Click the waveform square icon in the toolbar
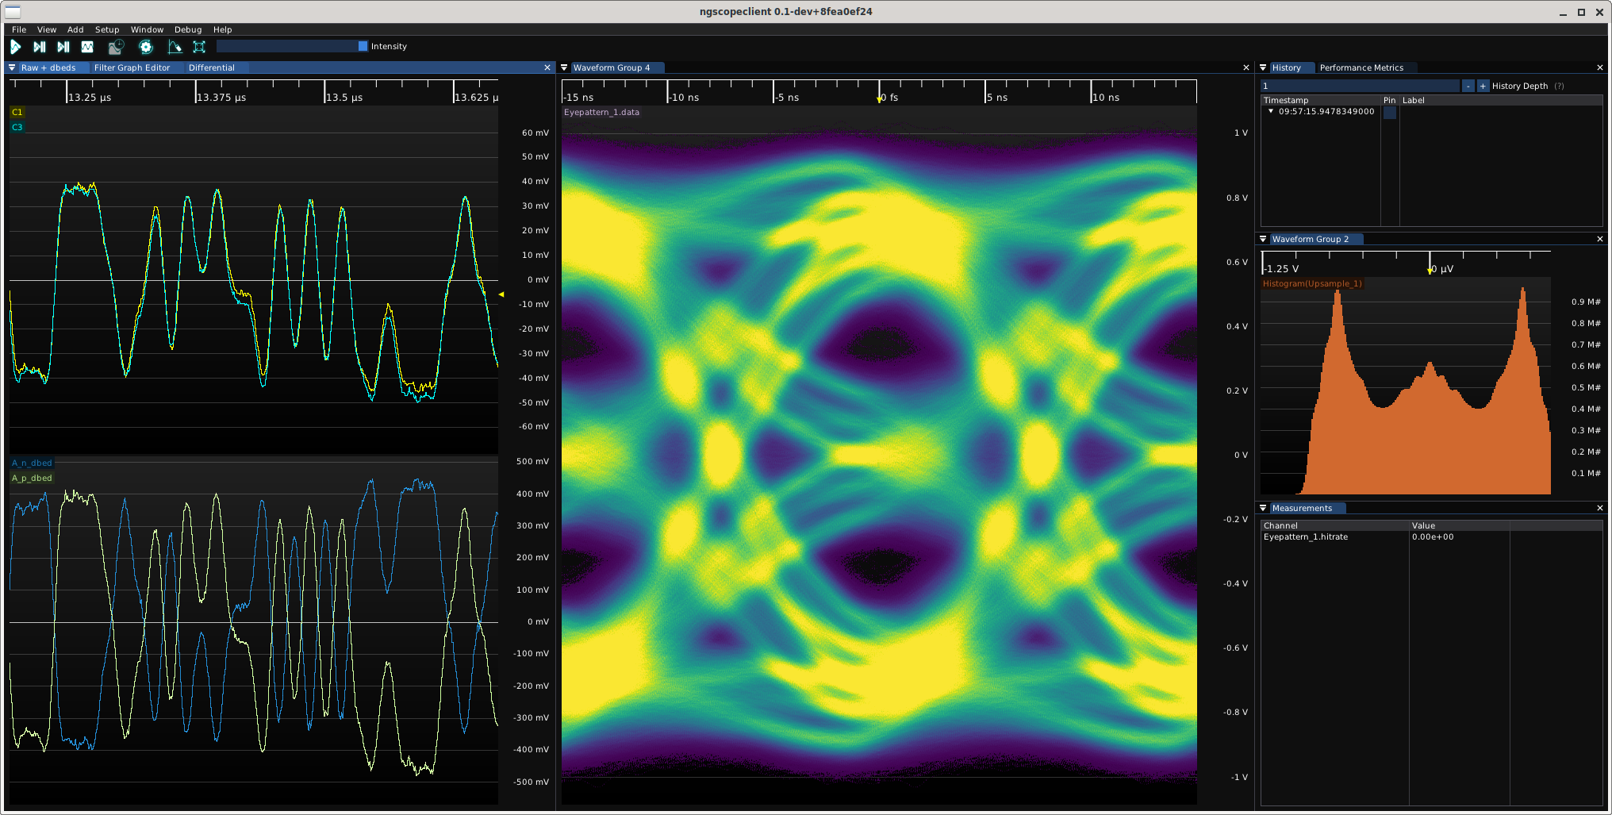This screenshot has height=815, width=1612. (87, 47)
